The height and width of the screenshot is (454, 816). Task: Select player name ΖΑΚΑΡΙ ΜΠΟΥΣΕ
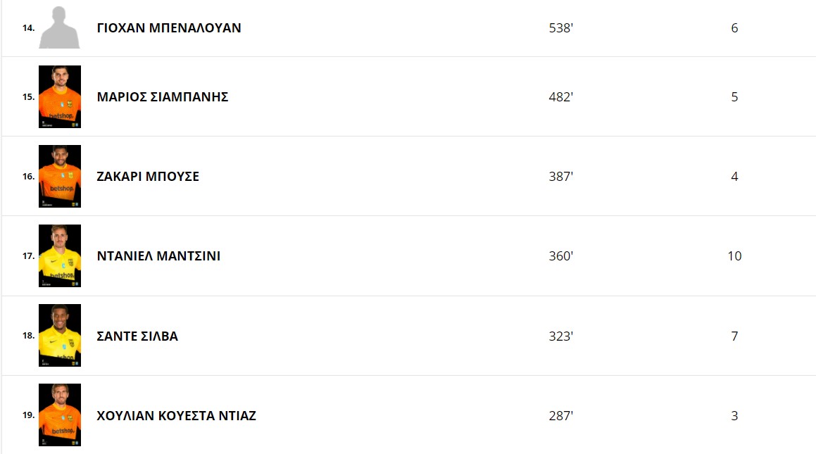[148, 177]
